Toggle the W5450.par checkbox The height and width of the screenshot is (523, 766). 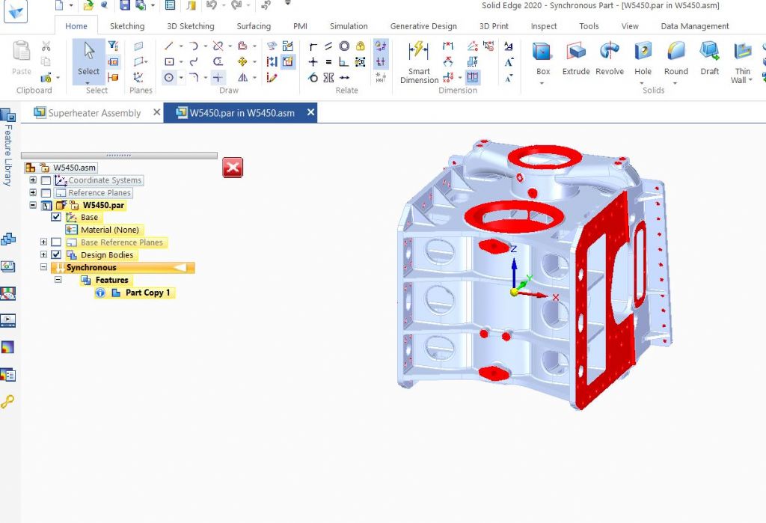[46, 205]
